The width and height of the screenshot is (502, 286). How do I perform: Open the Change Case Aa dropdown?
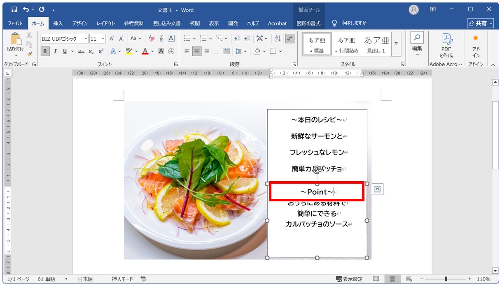(135, 39)
